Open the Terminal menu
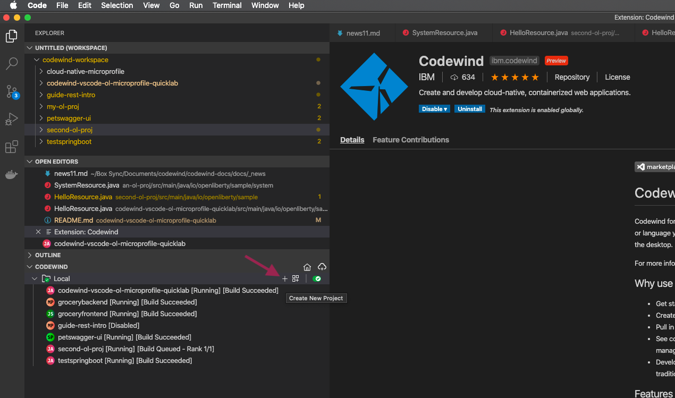This screenshot has height=398, width=675. 226,5
